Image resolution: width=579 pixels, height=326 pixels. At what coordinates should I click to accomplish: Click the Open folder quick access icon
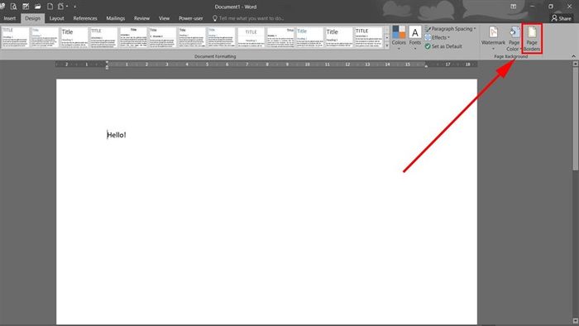[38, 7]
